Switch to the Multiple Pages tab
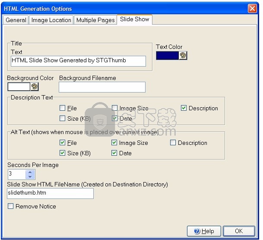263x240 pixels. click(x=95, y=20)
